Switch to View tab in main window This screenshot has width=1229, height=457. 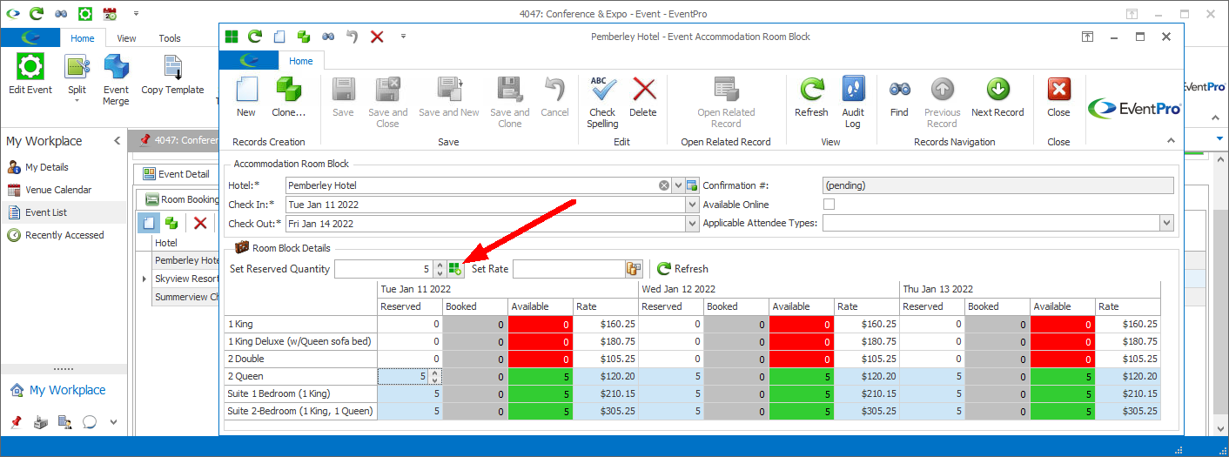tap(127, 38)
